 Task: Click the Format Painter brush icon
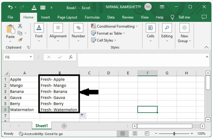click(20, 40)
